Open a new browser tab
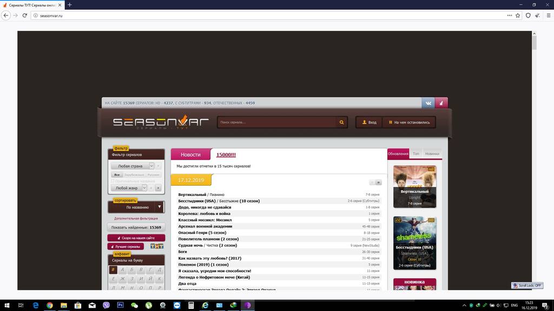This screenshot has width=554, height=311. pos(70,5)
